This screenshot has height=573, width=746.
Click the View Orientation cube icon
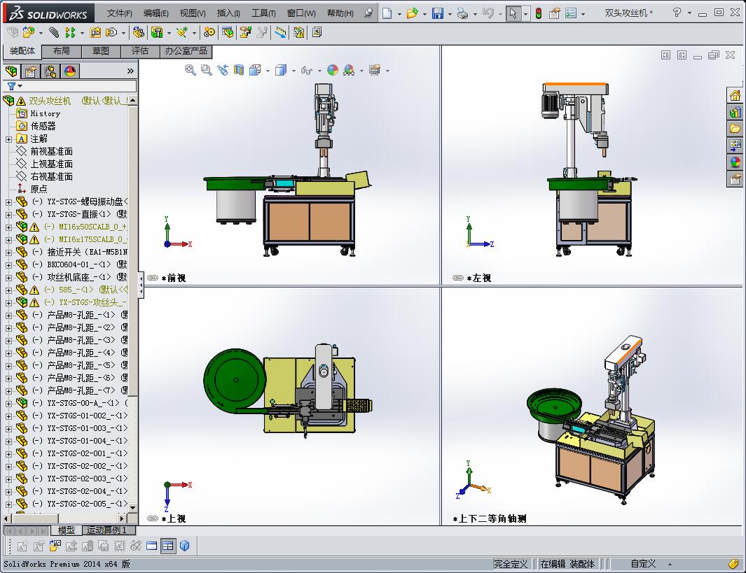point(255,70)
